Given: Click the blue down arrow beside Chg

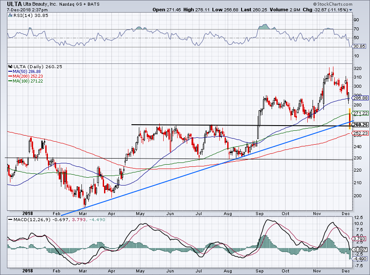Looking at the screenshot, I should tap(351, 10).
